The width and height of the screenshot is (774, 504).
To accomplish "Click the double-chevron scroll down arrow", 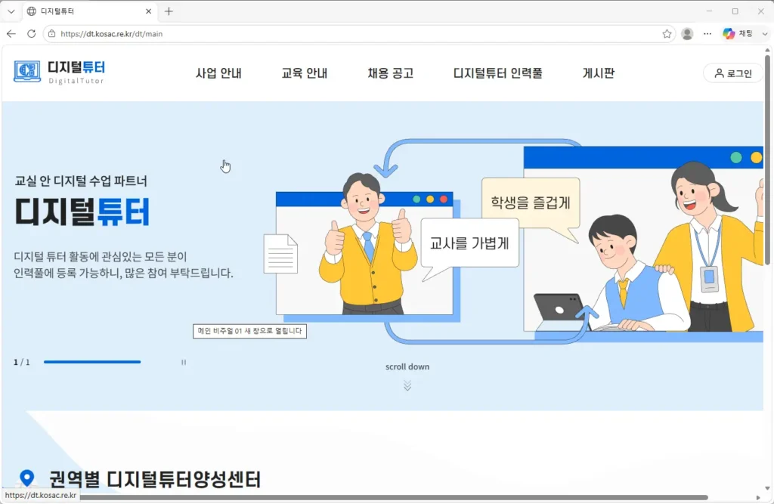I will 407,385.
